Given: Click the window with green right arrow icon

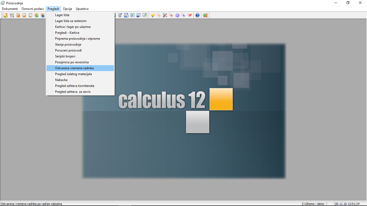Looking at the screenshot, I should (x=132, y=15).
